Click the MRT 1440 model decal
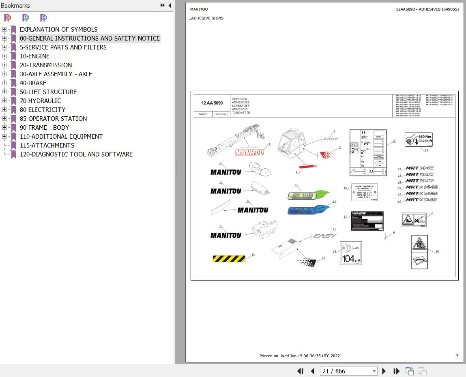The height and width of the screenshot is (377, 466). [x=420, y=168]
